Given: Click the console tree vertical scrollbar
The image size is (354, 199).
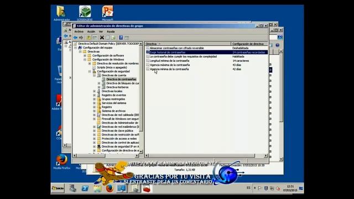Looking at the screenshot, I should click(x=141, y=97).
